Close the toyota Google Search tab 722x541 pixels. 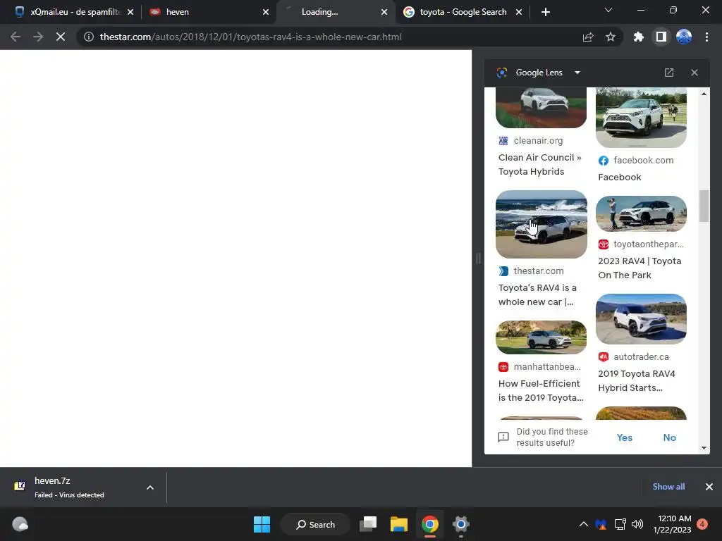coord(519,12)
